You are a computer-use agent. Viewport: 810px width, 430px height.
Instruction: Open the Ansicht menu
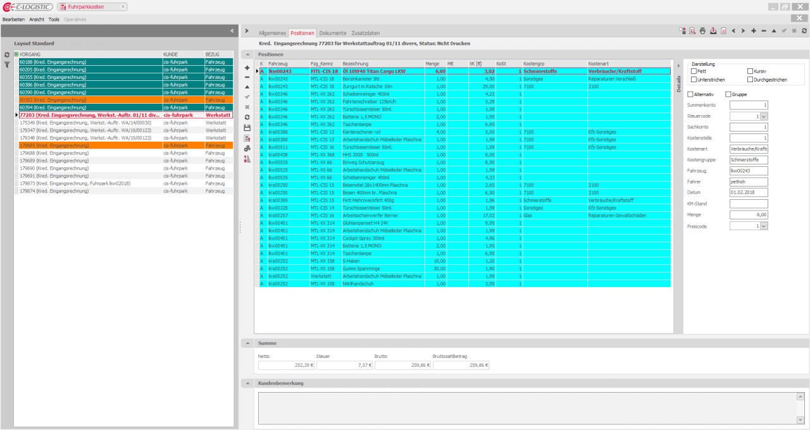37,20
